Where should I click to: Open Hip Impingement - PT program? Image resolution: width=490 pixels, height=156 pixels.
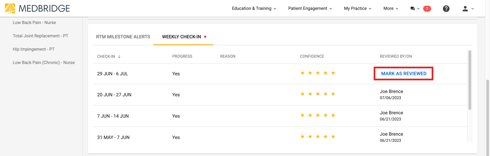[x=34, y=49]
